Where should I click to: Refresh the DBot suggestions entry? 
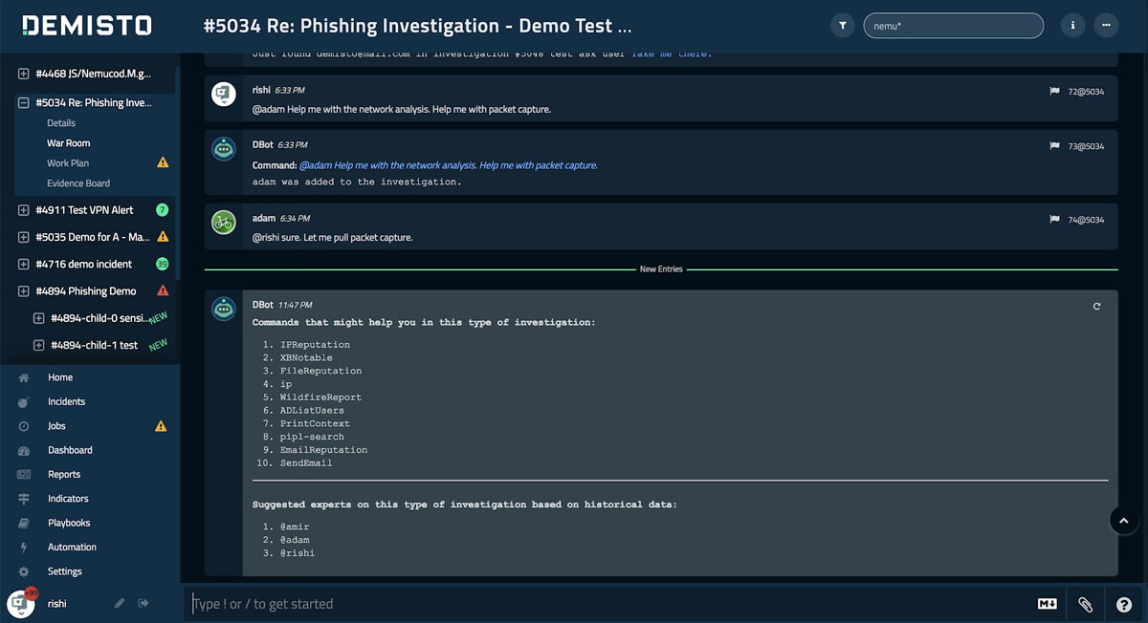(x=1096, y=306)
